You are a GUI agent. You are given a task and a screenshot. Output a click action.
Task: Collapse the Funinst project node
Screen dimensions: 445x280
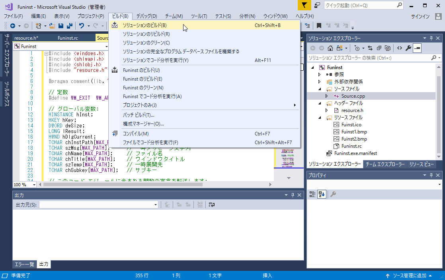coord(312,68)
